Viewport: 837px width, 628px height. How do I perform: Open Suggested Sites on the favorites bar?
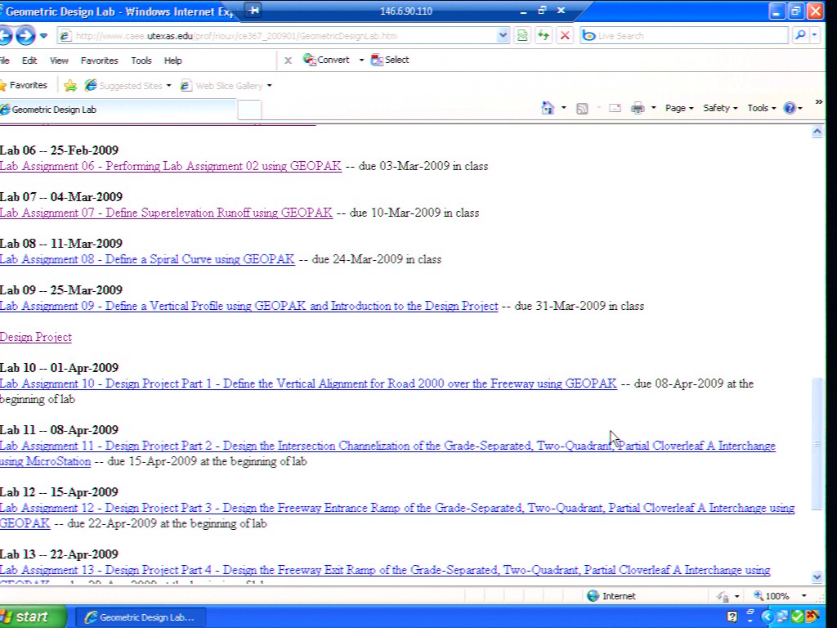click(x=128, y=85)
